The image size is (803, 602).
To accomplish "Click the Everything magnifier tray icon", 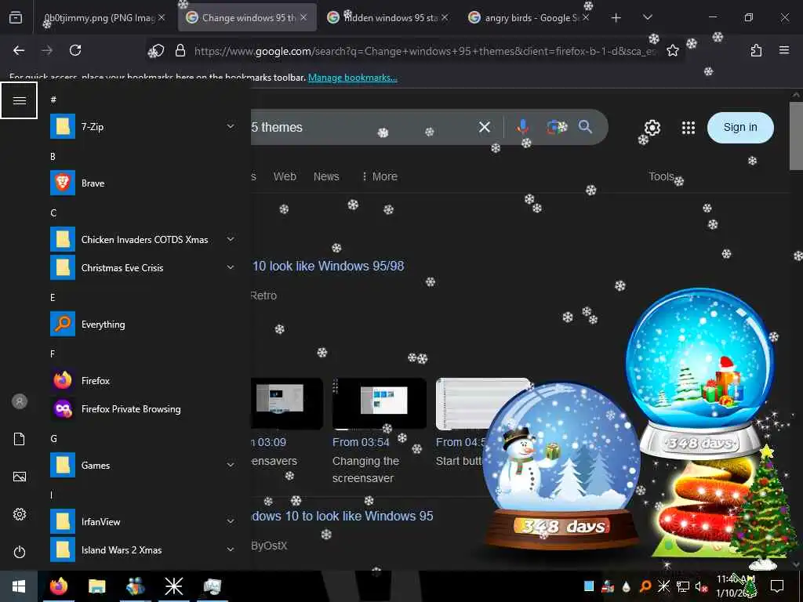I will 645,586.
